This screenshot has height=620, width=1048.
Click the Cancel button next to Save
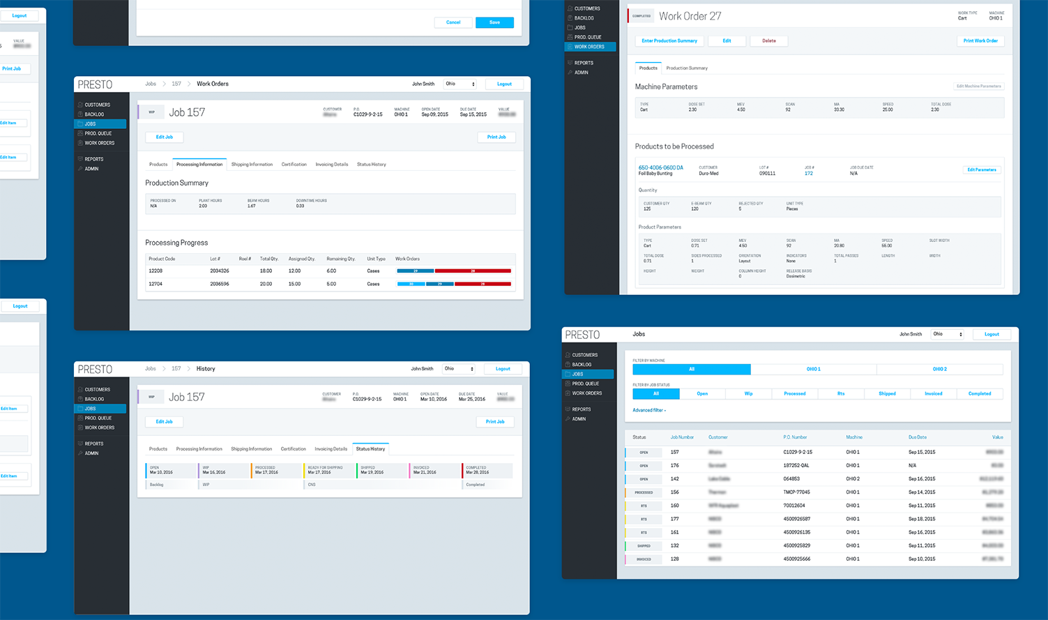pyautogui.click(x=453, y=22)
